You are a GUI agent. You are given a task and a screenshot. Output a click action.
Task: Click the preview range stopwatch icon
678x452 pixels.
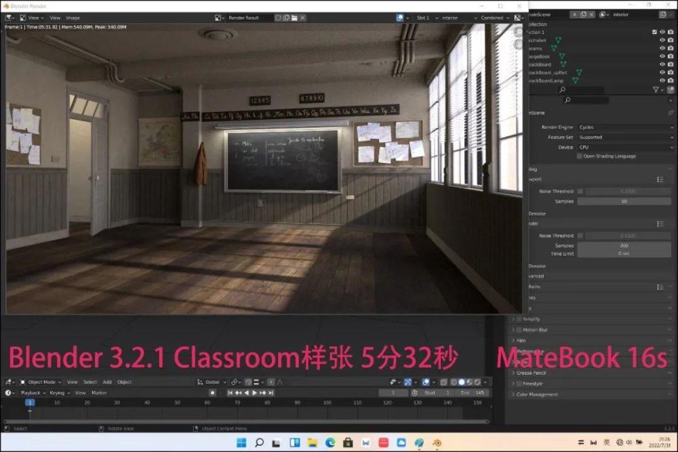pyautogui.click(x=415, y=393)
